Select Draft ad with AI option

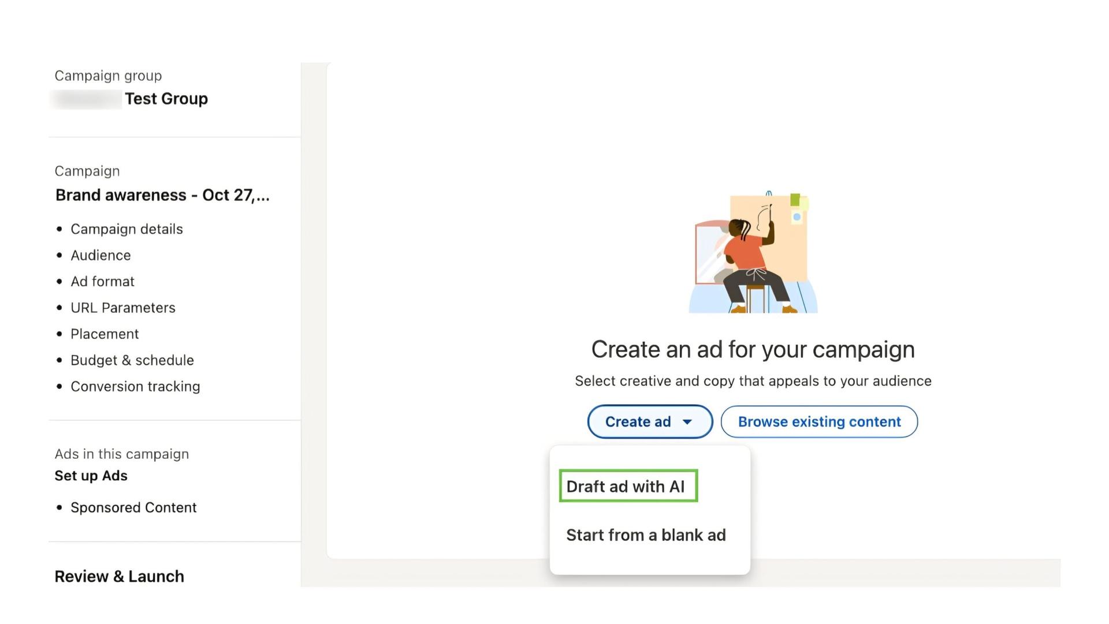tap(628, 486)
